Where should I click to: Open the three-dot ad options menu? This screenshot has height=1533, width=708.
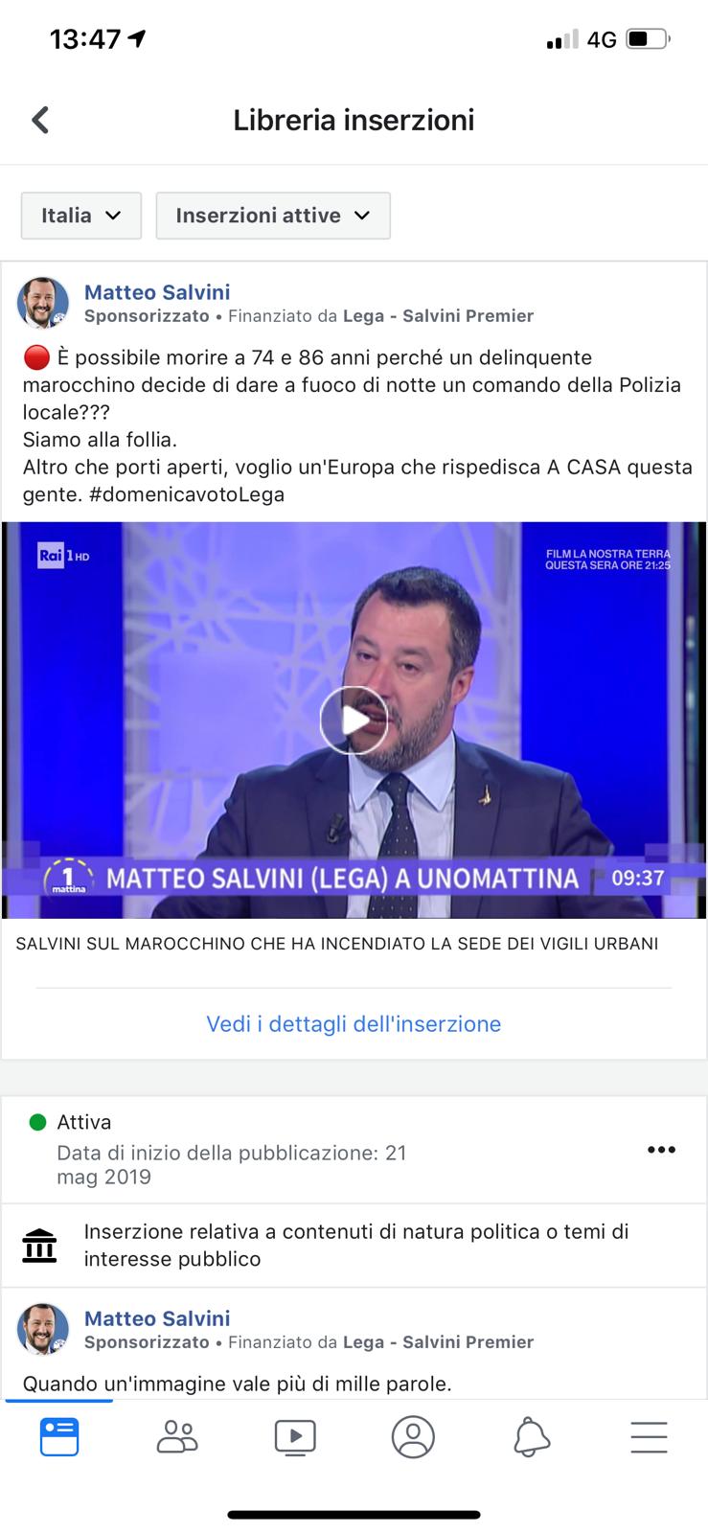click(661, 1150)
